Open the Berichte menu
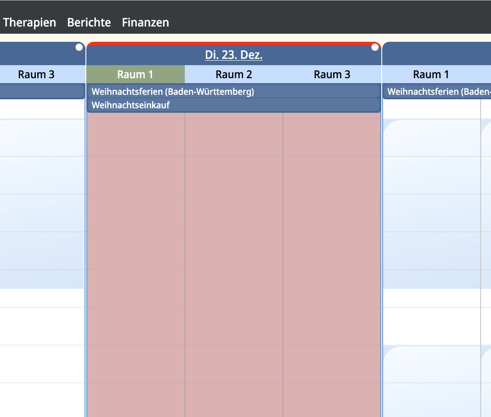The width and height of the screenshot is (491, 417). click(x=89, y=22)
